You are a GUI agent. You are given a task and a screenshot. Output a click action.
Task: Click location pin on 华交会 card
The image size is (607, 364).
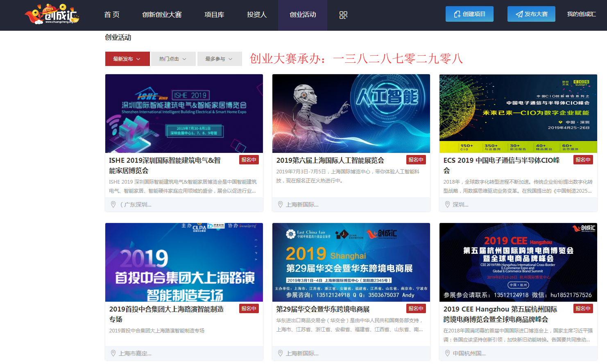(281, 353)
